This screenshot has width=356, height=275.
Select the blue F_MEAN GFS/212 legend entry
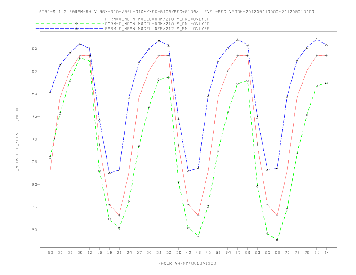pyautogui.click(x=122, y=29)
